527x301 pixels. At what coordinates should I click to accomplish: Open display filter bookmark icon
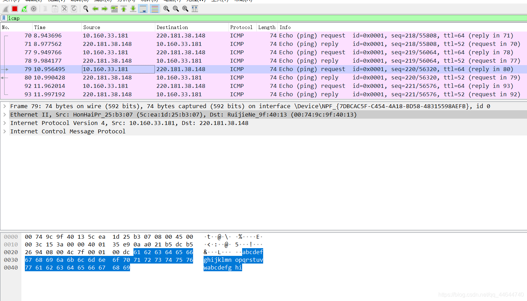pos(4,18)
